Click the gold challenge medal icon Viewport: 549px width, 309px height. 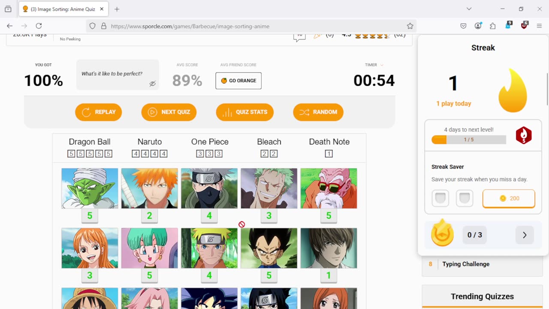(442, 233)
